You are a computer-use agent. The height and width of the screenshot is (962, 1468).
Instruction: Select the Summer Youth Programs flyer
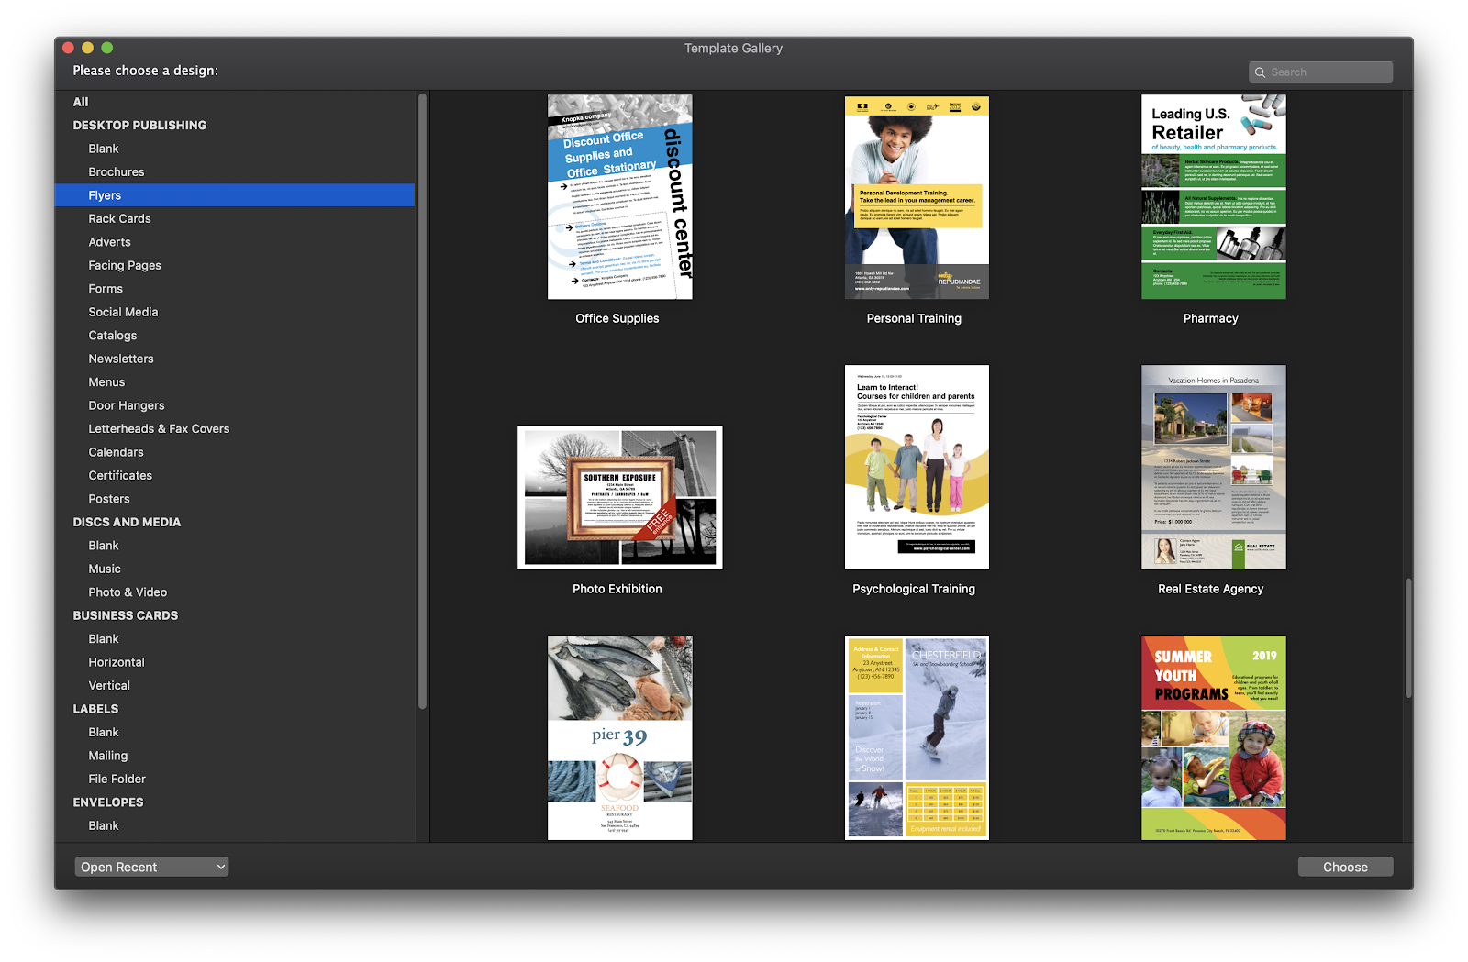[1213, 738]
